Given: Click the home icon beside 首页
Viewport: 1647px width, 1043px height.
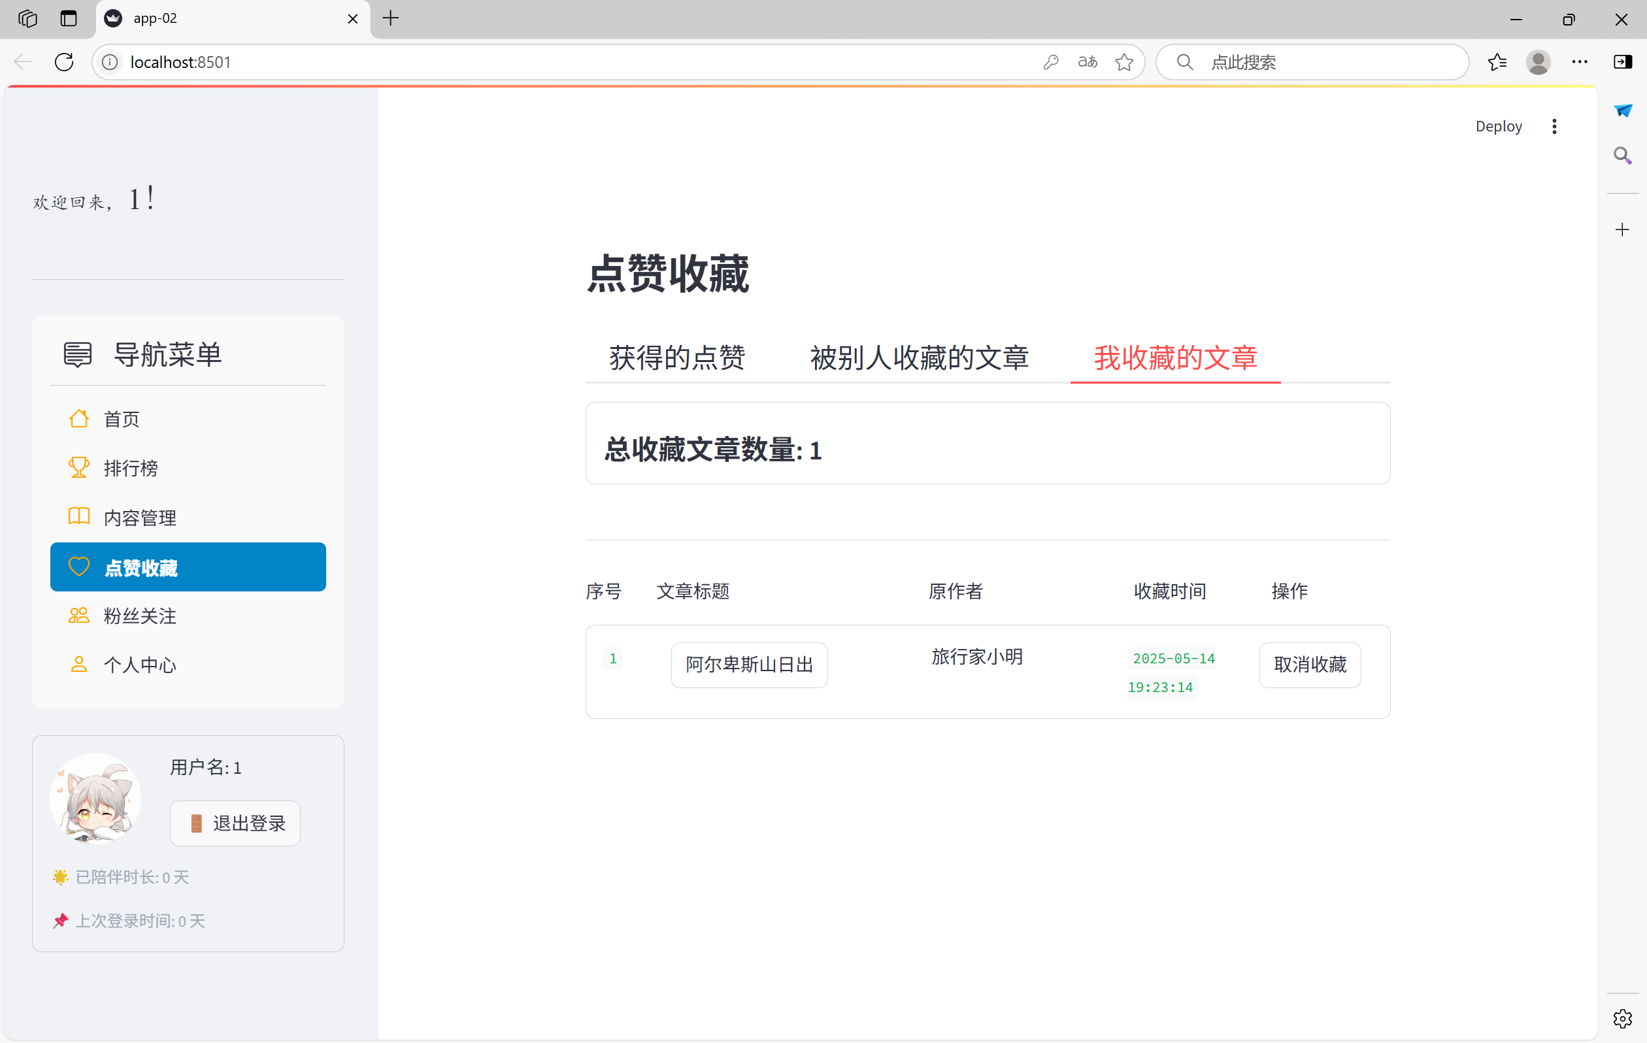Looking at the screenshot, I should (x=78, y=418).
